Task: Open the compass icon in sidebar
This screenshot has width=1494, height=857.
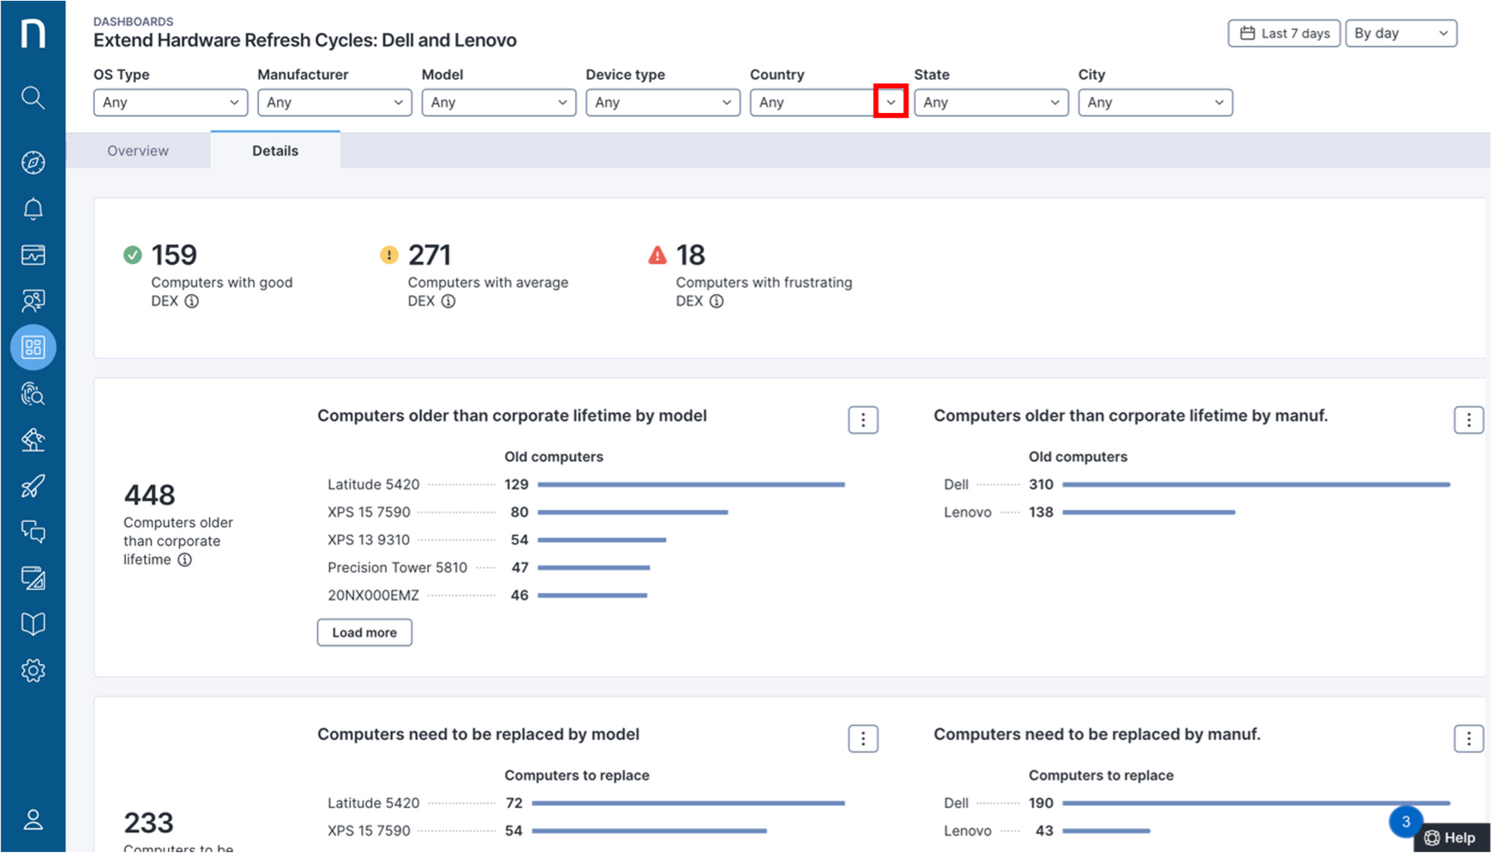Action: (x=33, y=163)
